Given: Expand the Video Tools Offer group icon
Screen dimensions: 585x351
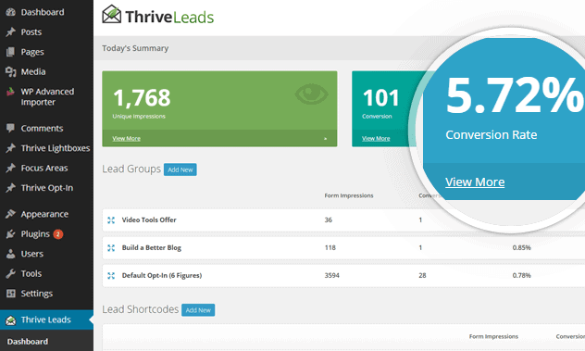Looking at the screenshot, I should pos(111,219).
